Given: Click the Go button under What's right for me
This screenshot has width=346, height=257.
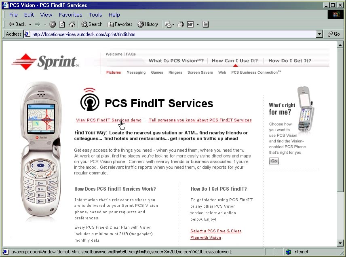Looking at the screenshot, I should click(274, 161).
